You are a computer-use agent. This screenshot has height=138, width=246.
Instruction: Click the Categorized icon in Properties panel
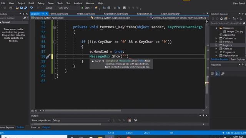coord(213,74)
